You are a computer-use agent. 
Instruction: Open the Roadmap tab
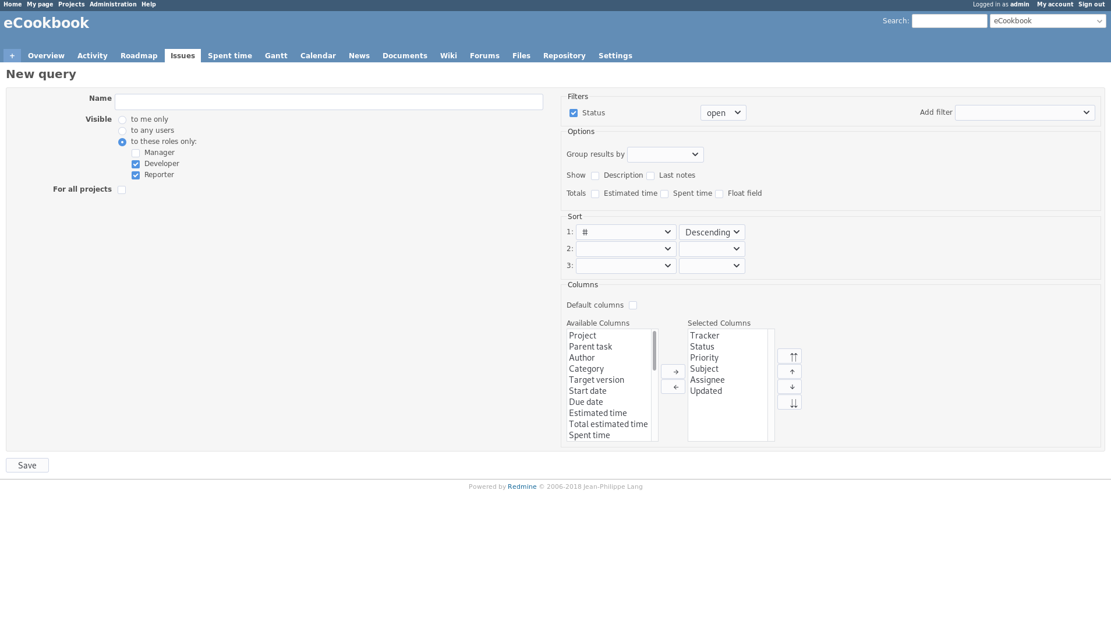pyautogui.click(x=139, y=56)
